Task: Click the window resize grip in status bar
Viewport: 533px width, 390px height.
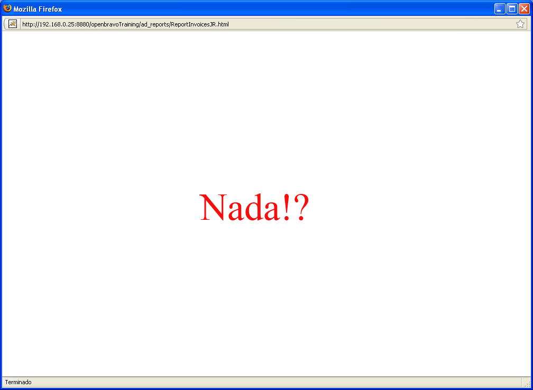Action: [527, 383]
